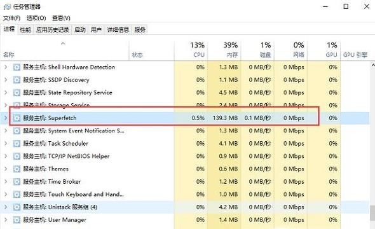The height and width of the screenshot is (229, 375).
Task: Click Superfetch CPU value 0.5%
Action: point(198,118)
